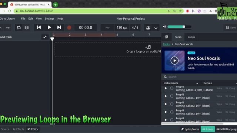Open the collections icon left of Packs
Image resolution: width=237 pixels, height=133 pixels.
click(x=166, y=37)
